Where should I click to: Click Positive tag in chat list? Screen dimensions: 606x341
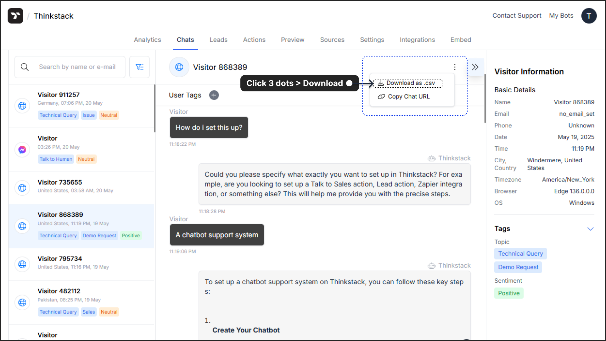(x=131, y=235)
